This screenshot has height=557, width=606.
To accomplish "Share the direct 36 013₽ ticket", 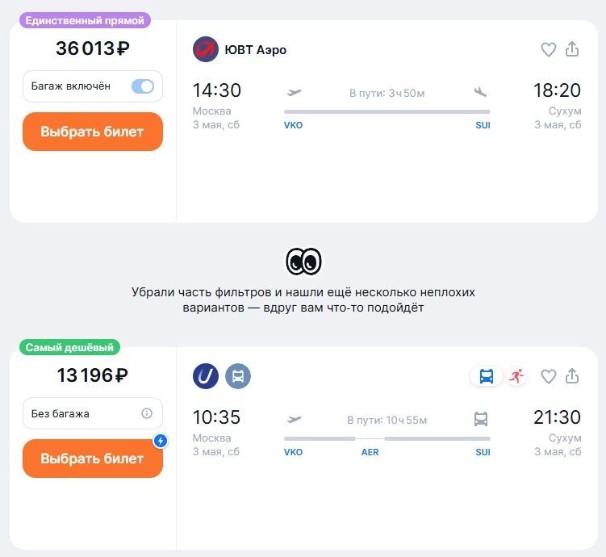I will [x=572, y=49].
